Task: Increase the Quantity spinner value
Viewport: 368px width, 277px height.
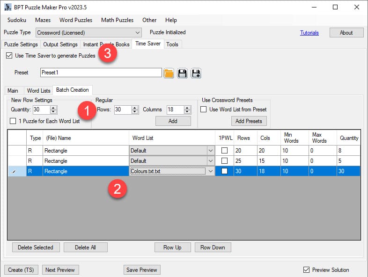Action: coord(53,108)
